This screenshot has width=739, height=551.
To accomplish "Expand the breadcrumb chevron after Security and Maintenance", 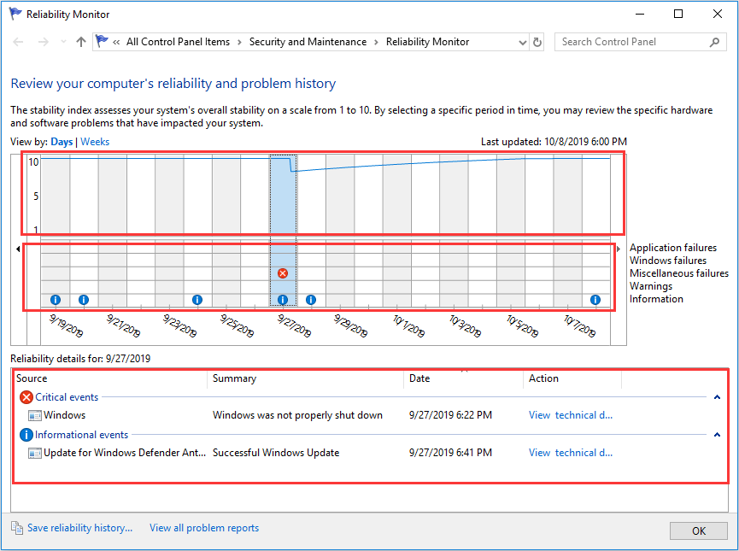I will pyautogui.click(x=376, y=43).
